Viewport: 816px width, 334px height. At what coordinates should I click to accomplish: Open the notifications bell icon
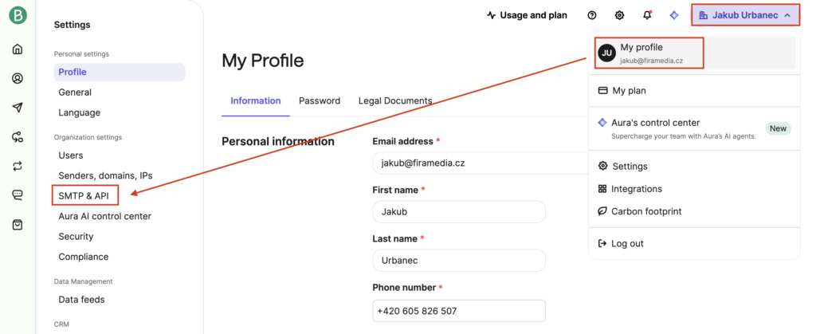(x=647, y=15)
